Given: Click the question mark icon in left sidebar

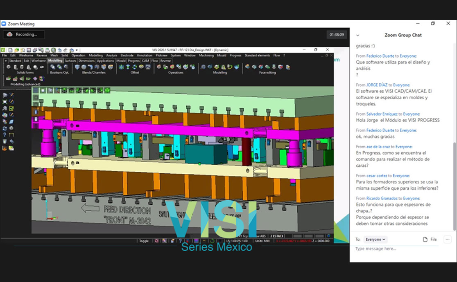Looking at the screenshot, I should pos(5,135).
